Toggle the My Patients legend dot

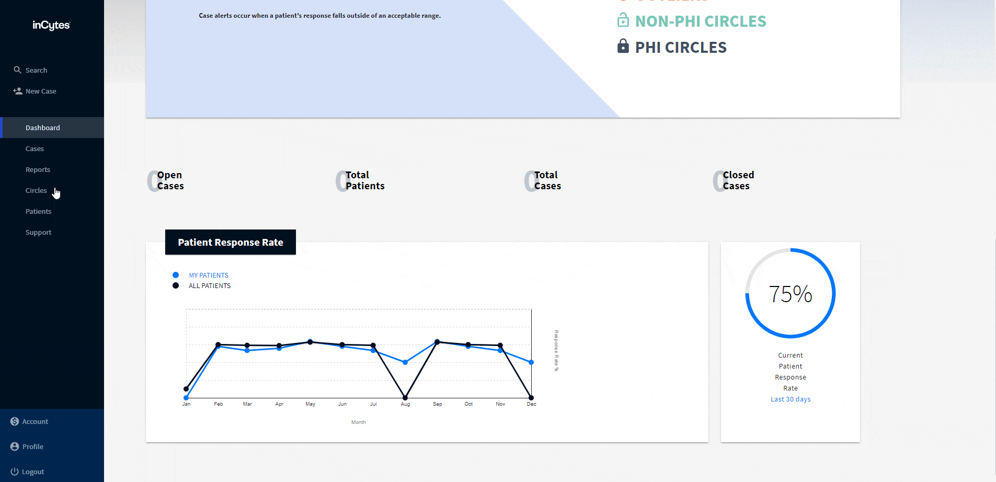176,275
